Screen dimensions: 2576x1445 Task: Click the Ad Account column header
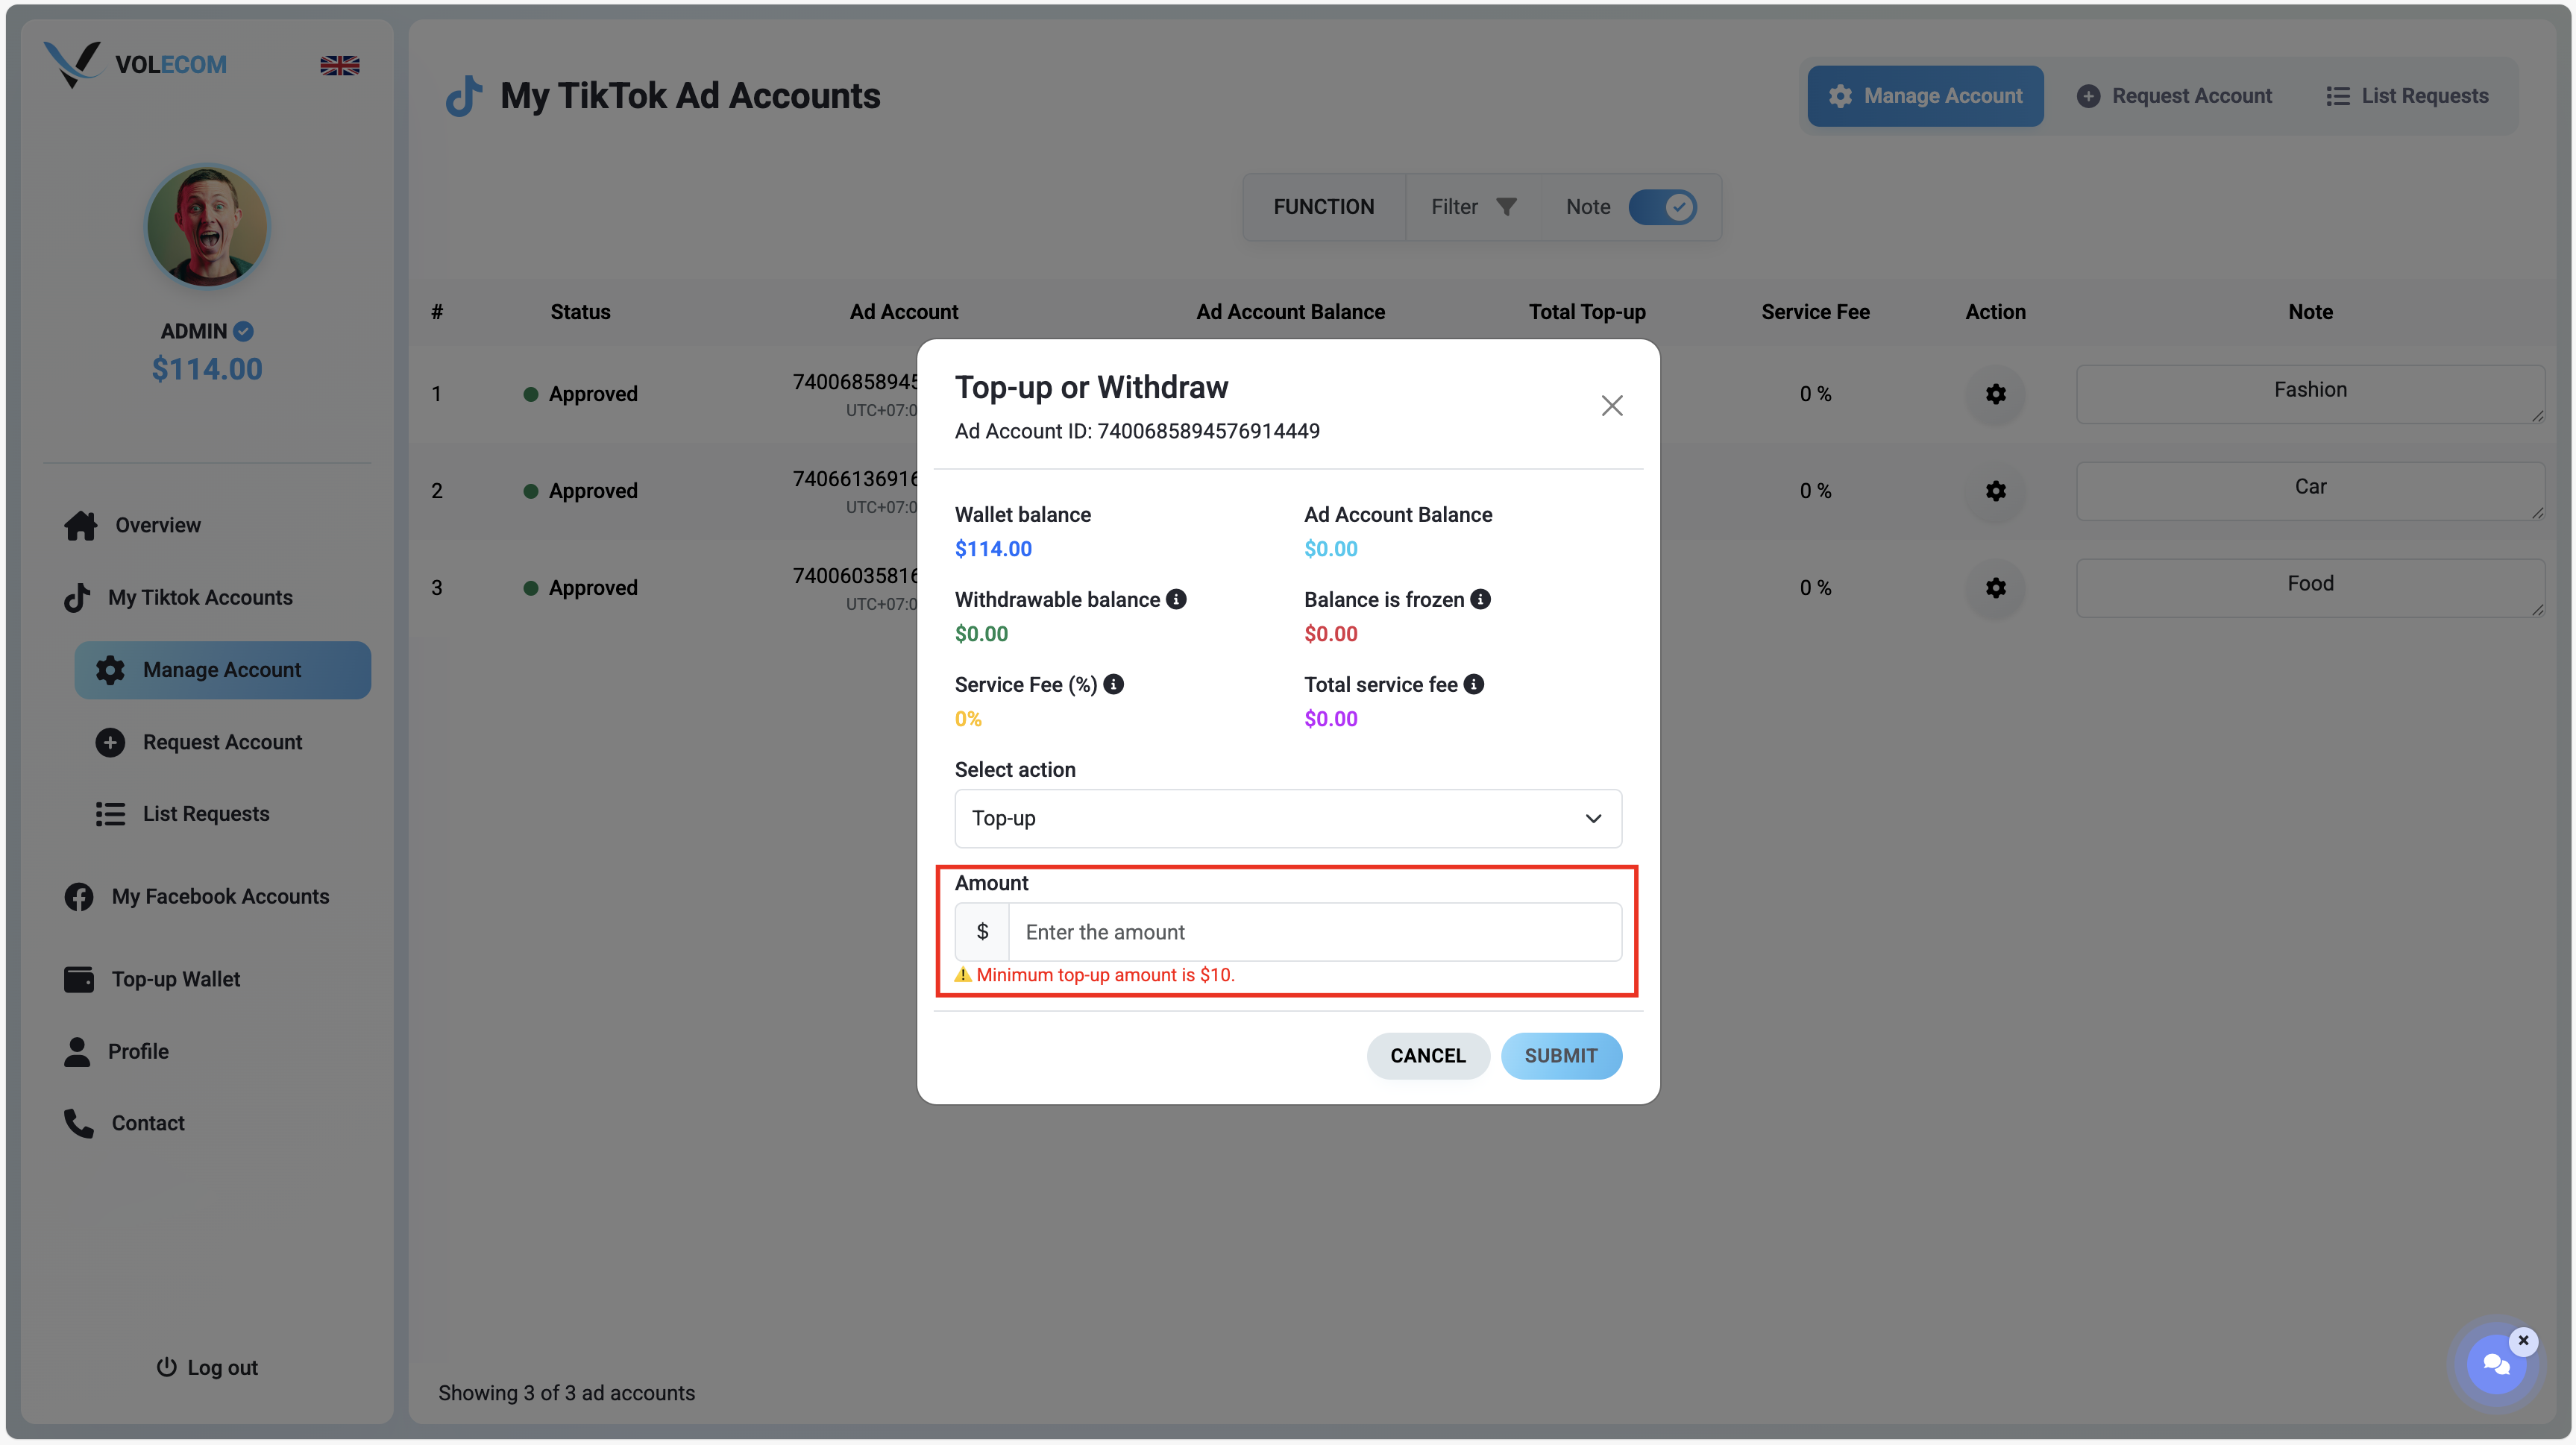903,312
